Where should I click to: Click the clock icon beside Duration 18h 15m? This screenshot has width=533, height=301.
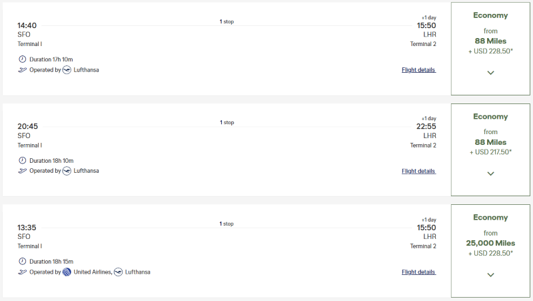(23, 262)
